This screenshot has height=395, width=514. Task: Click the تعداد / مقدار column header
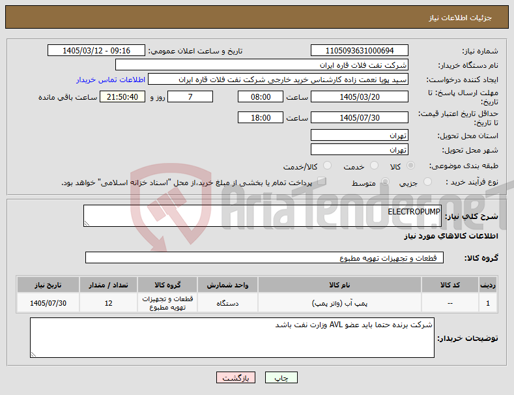(109, 285)
